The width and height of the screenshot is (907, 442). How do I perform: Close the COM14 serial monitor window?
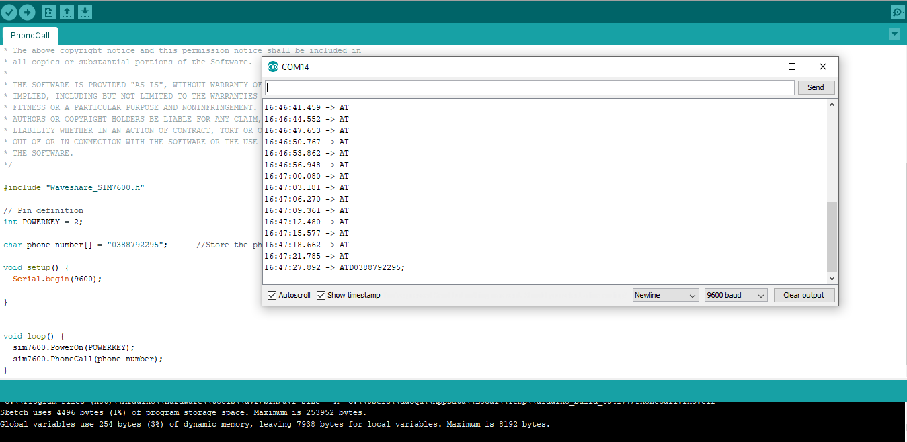pyautogui.click(x=823, y=67)
